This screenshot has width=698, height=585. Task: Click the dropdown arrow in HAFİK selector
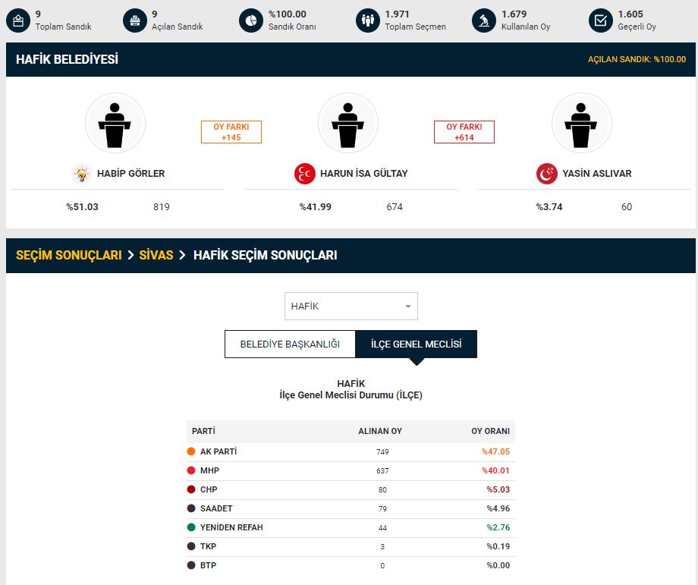(408, 307)
